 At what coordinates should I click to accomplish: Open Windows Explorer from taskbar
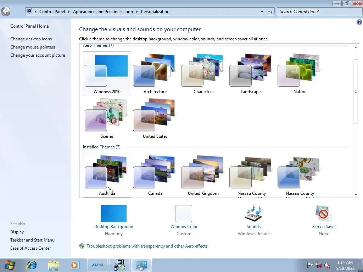click(54, 265)
